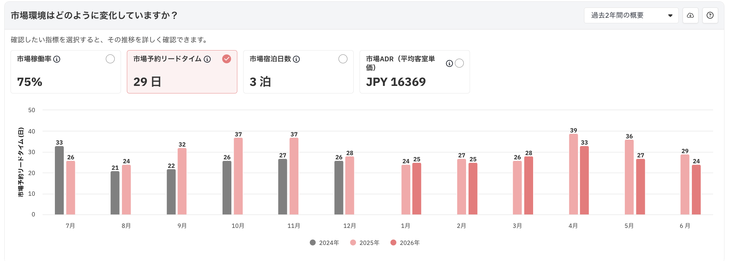Click the 8月 gray bar labeled 21
The height and width of the screenshot is (261, 729).
115,193
